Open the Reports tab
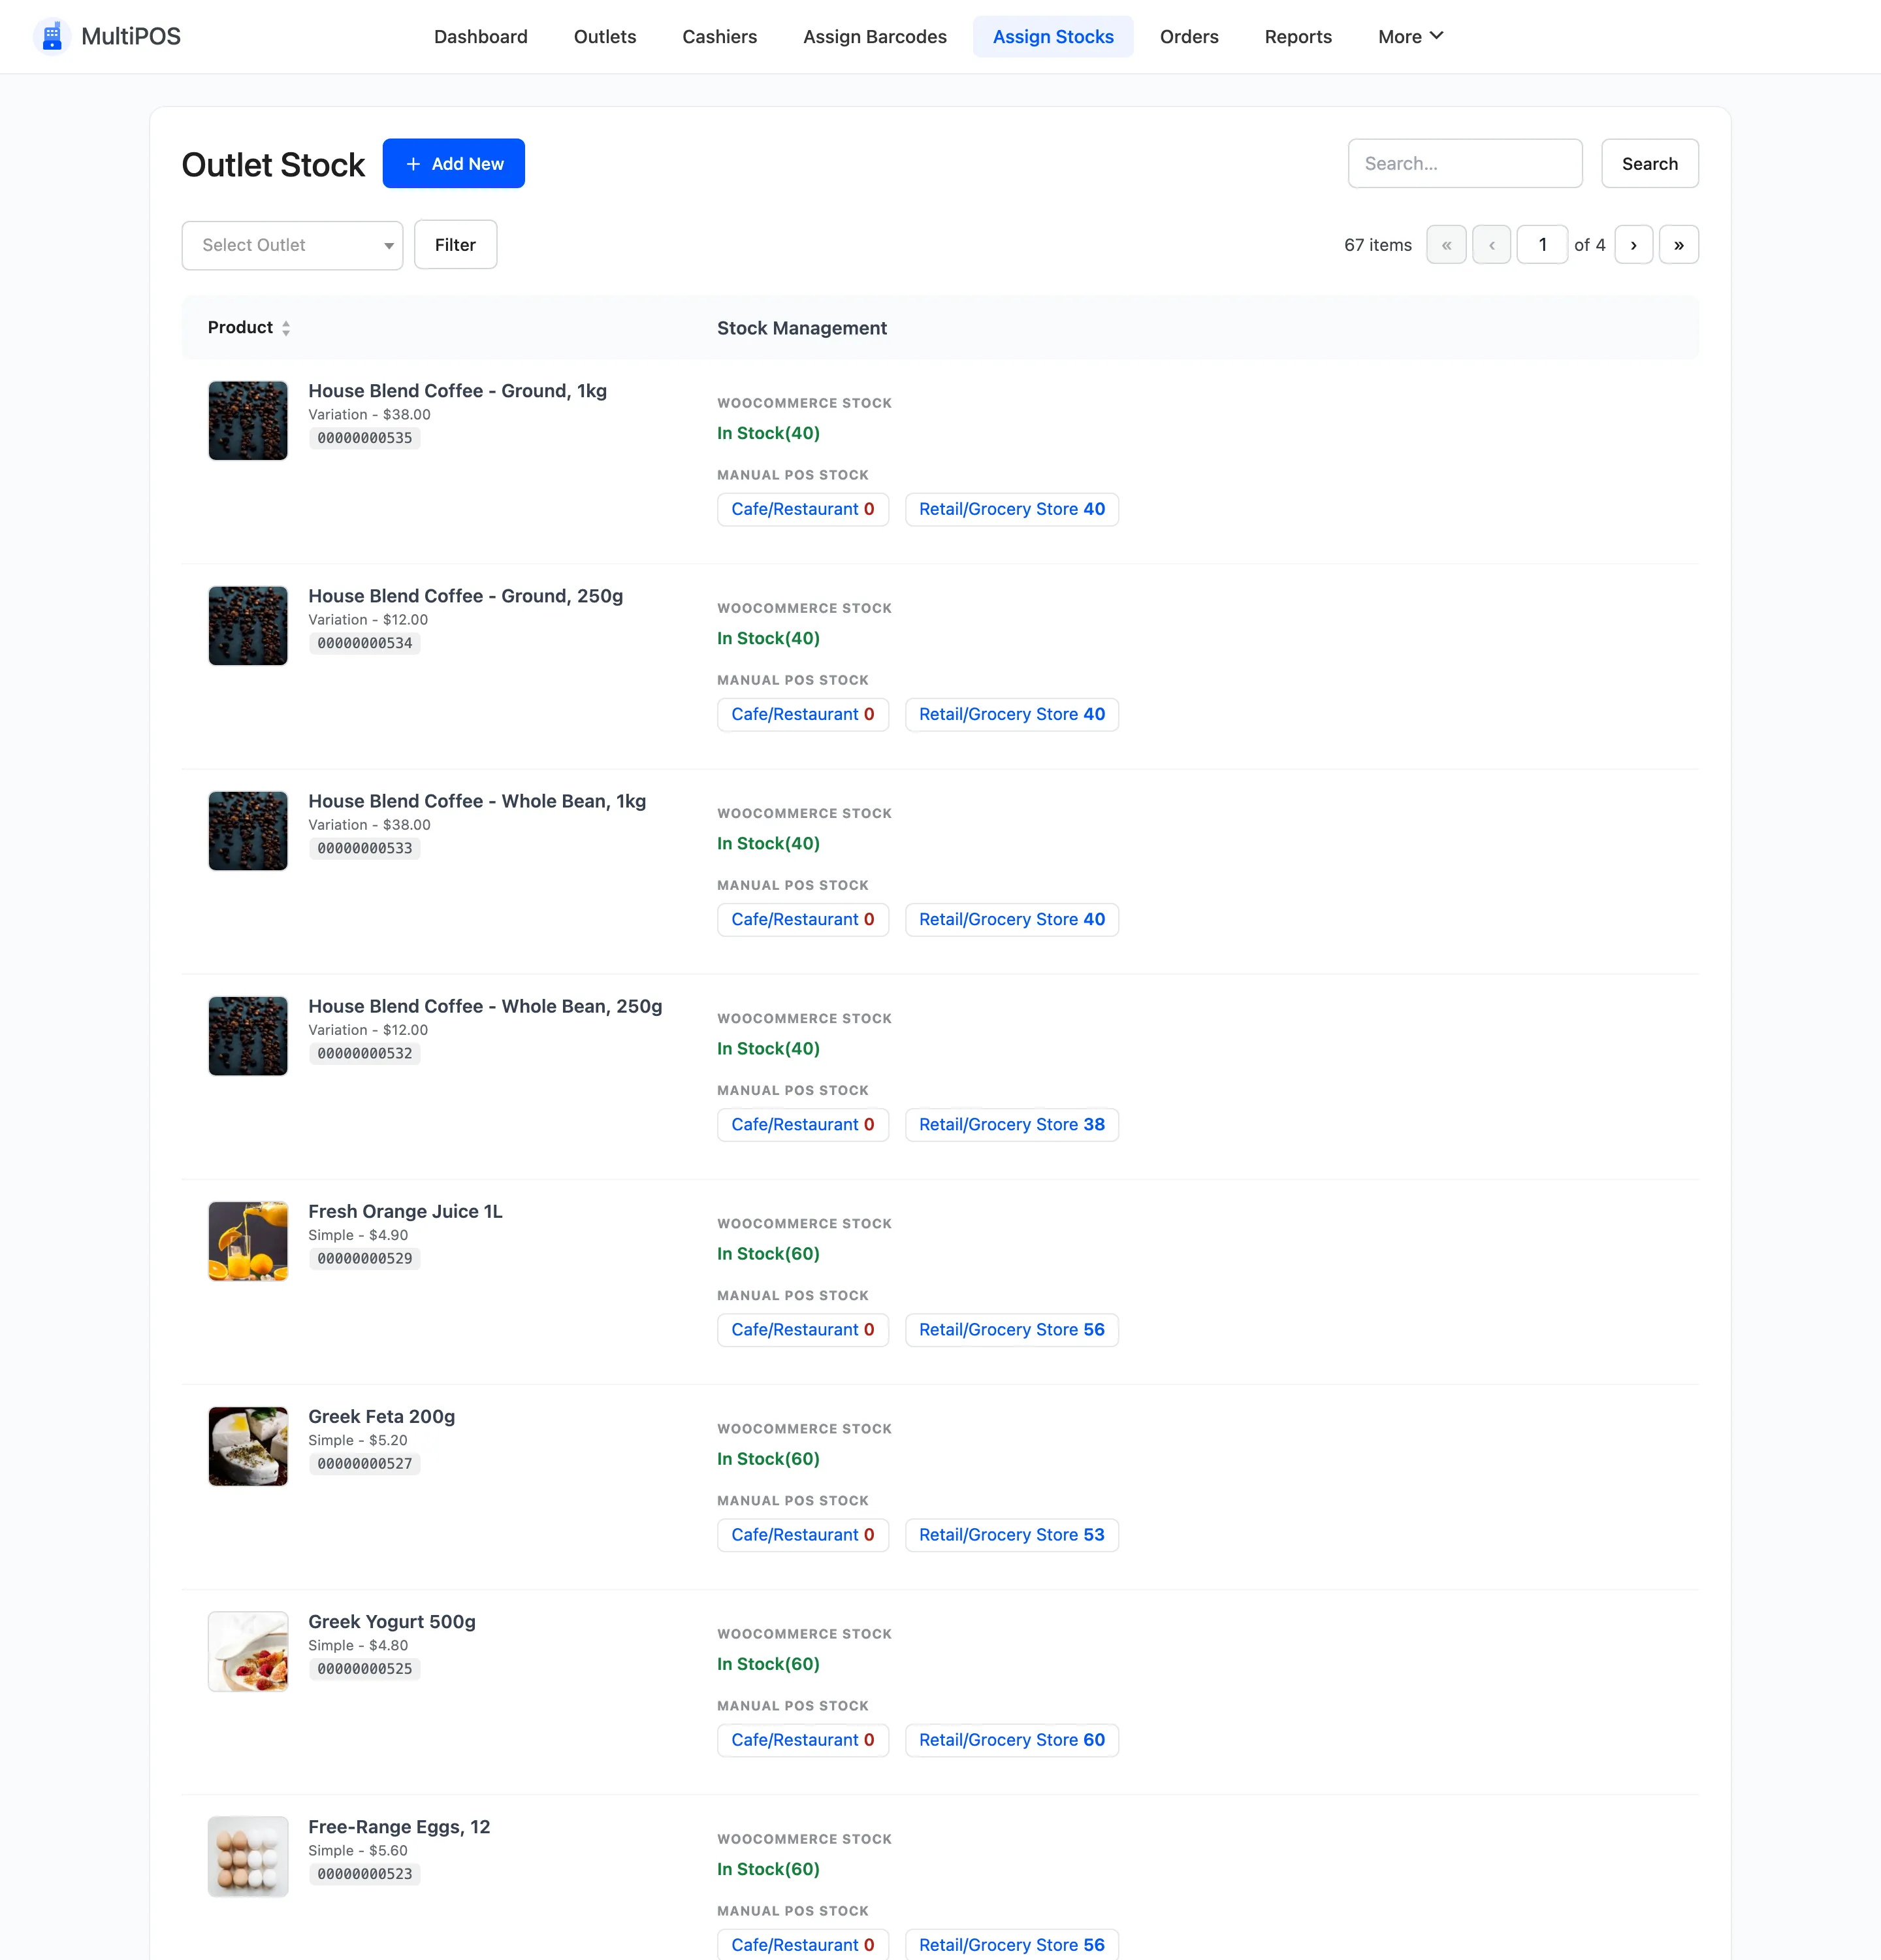The height and width of the screenshot is (1960, 1881). coord(1297,37)
